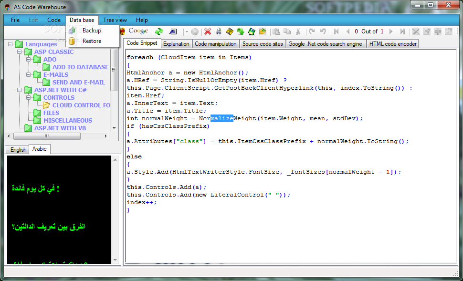Click the undo arrow icon
463x281 pixels.
coord(323,31)
